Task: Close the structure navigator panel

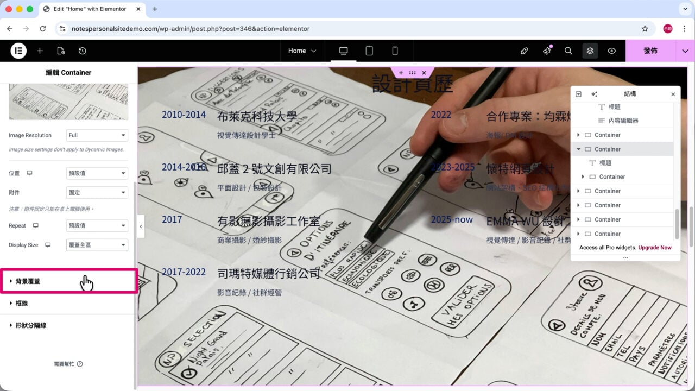Action: [673, 94]
